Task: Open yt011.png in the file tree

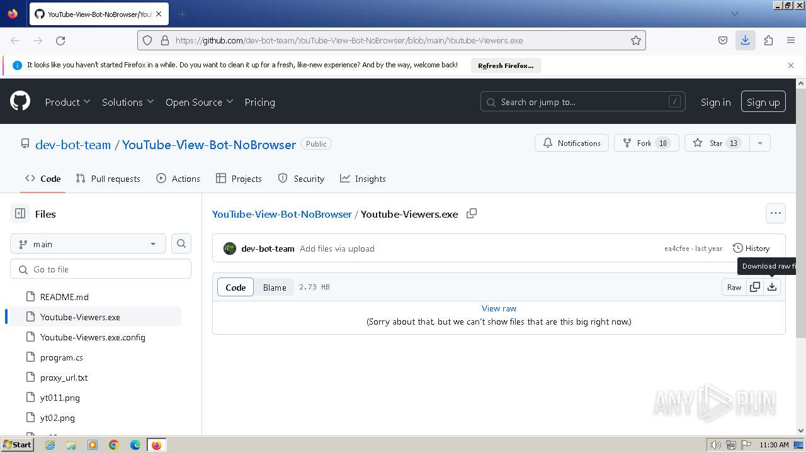Action: 60,398
